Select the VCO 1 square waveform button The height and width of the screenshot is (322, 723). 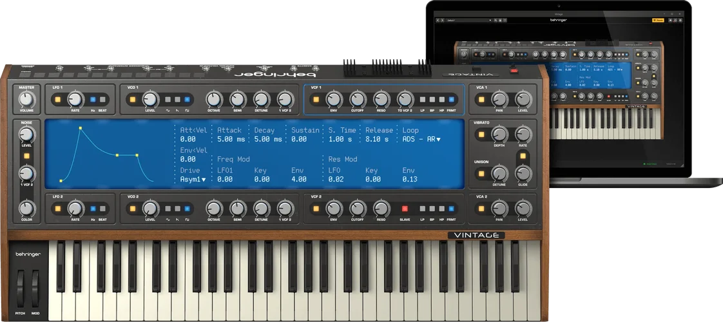187,99
